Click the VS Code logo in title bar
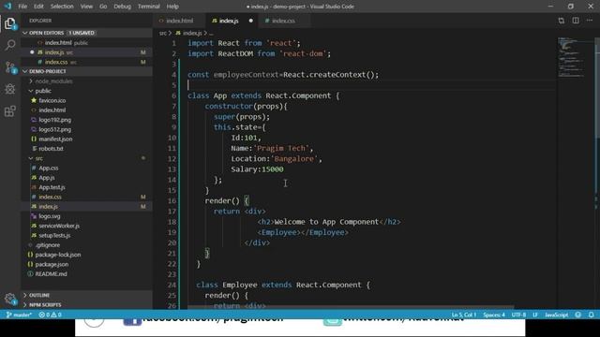Image resolution: width=600 pixels, height=337 pixels. point(7,7)
